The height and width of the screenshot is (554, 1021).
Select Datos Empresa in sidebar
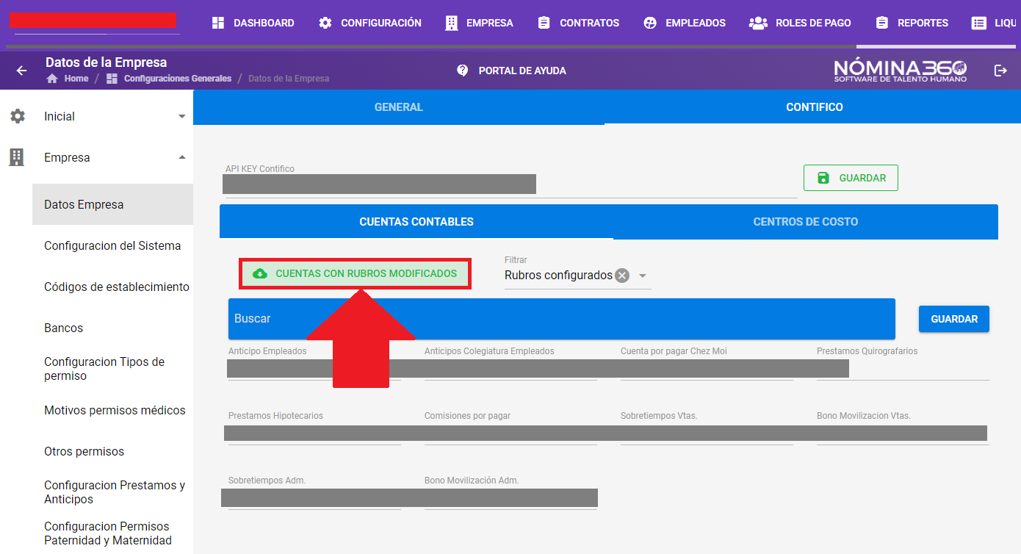coord(112,204)
